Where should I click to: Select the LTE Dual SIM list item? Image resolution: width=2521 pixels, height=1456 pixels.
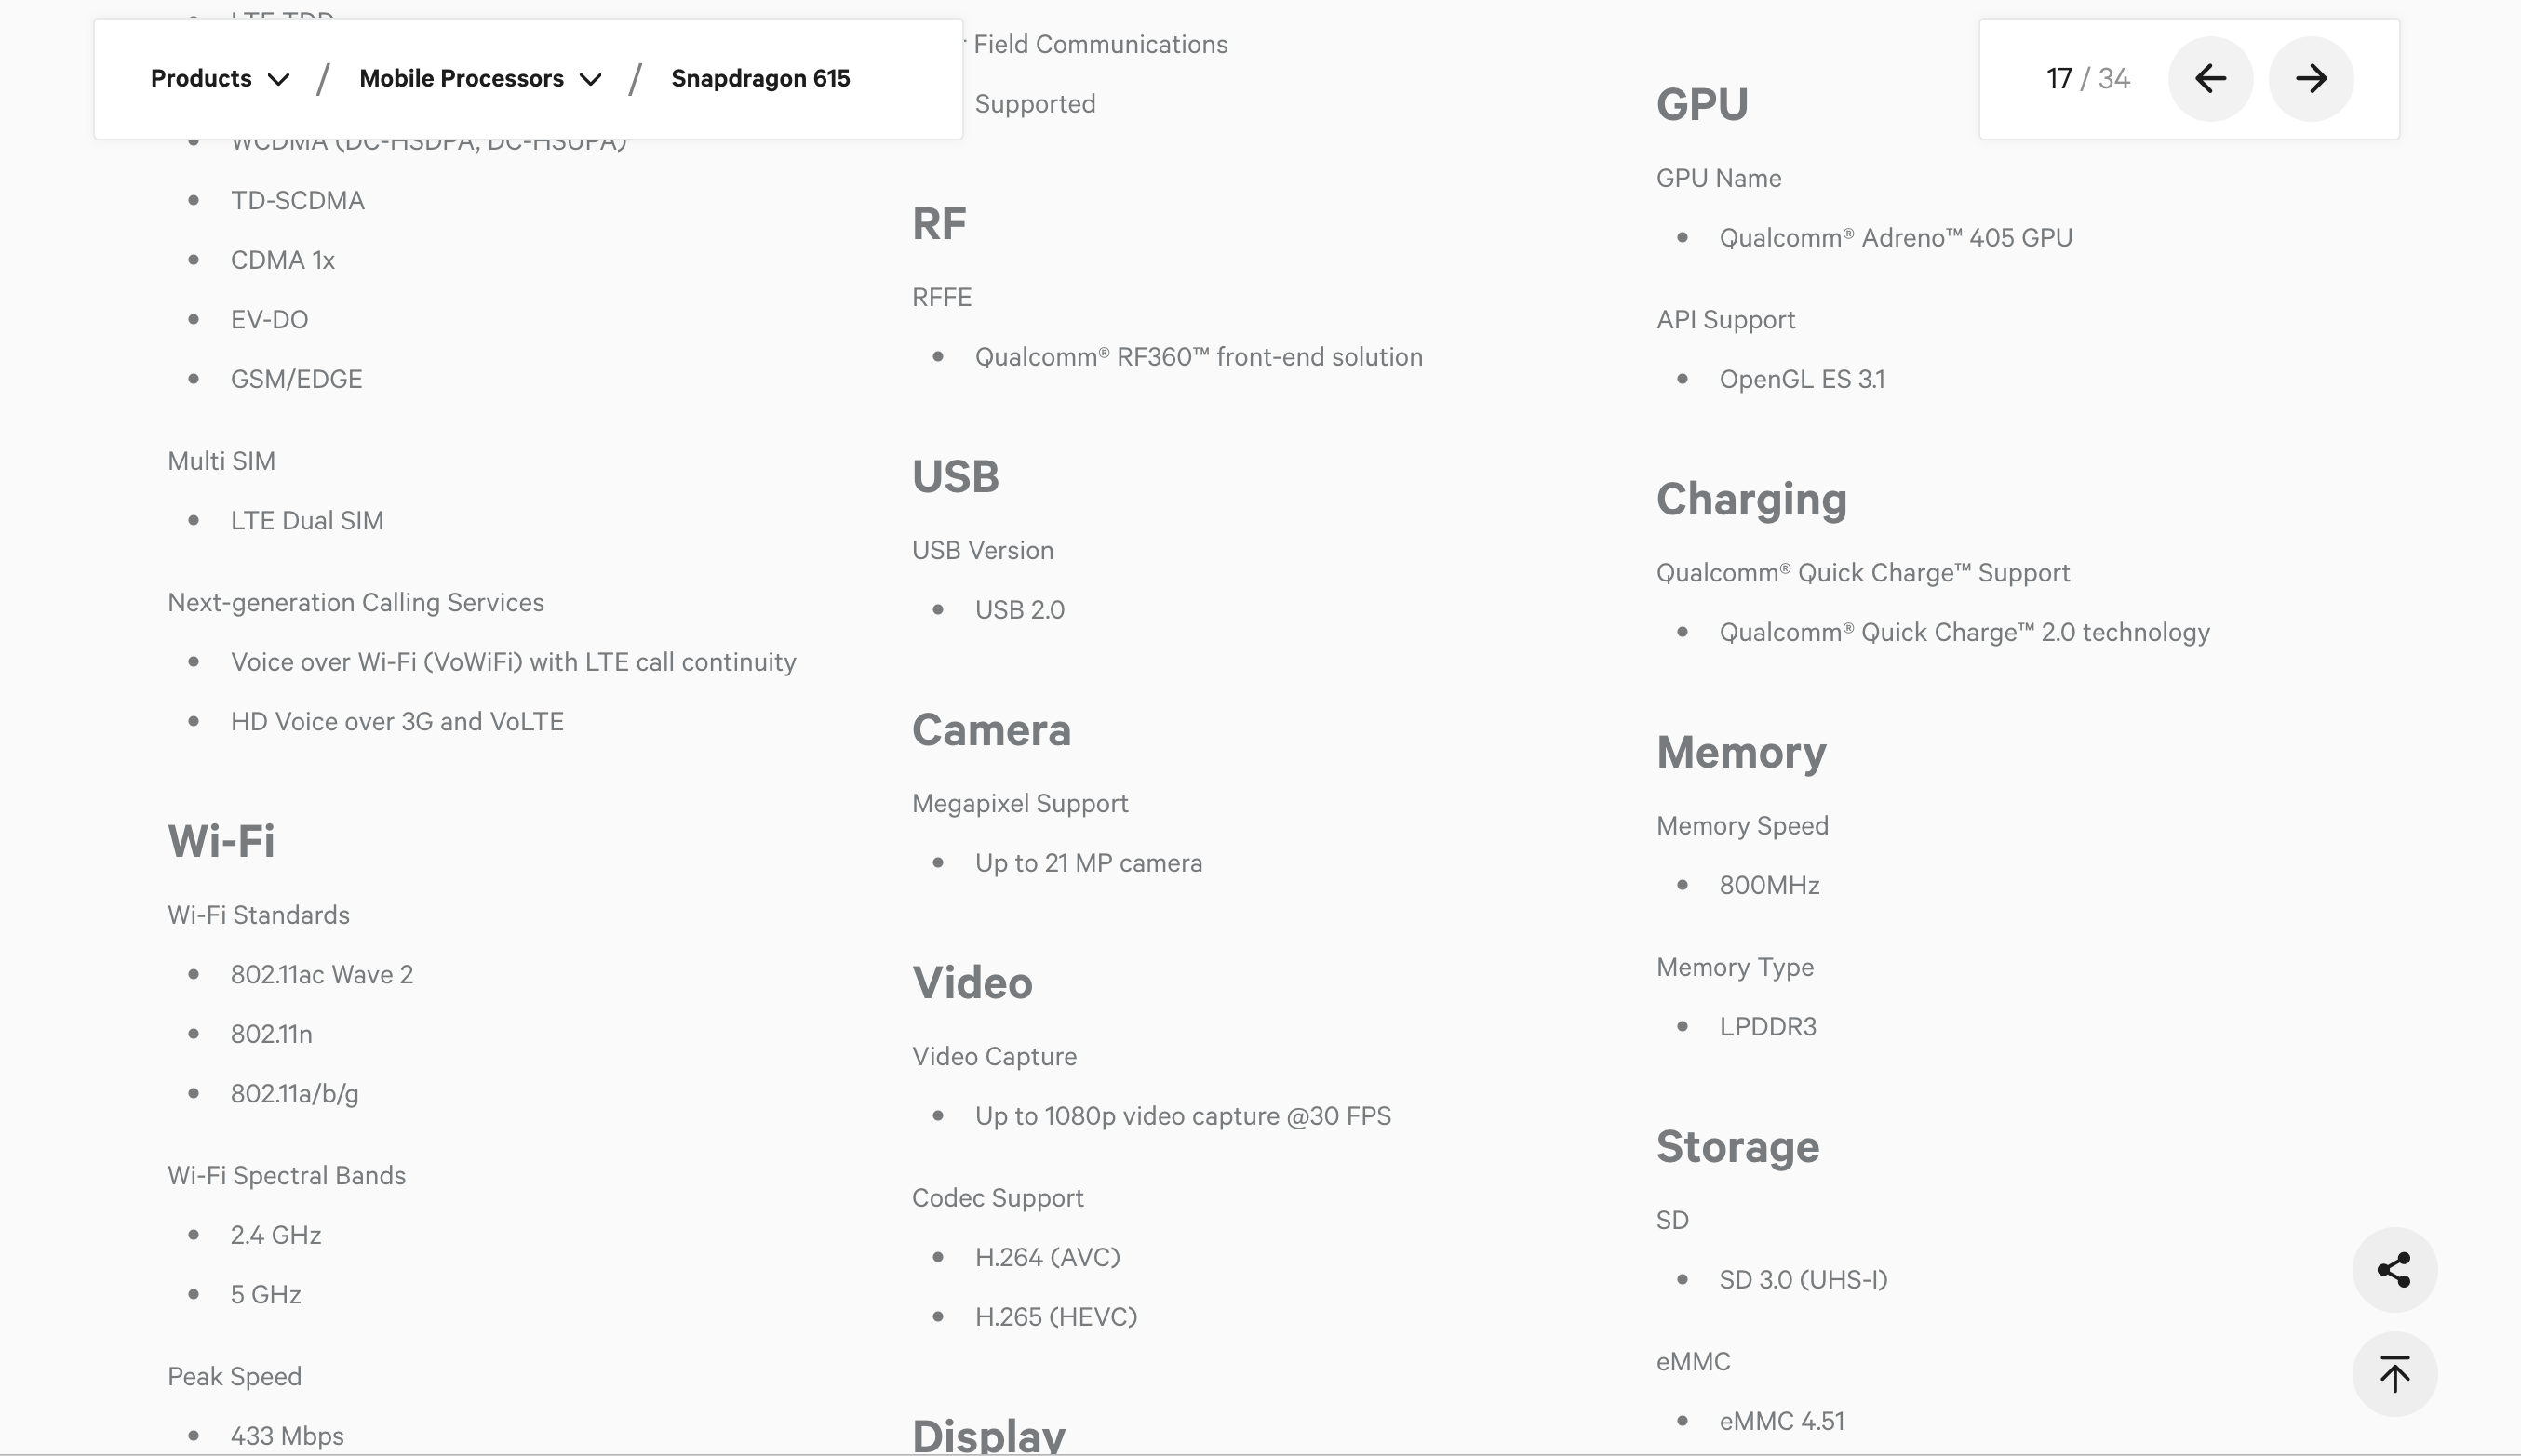[307, 521]
